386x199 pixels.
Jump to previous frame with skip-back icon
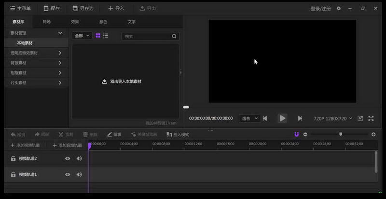point(264,118)
